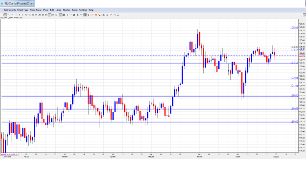
Task: Switch to 1H hourly time scale
Action: (x=36, y=15)
